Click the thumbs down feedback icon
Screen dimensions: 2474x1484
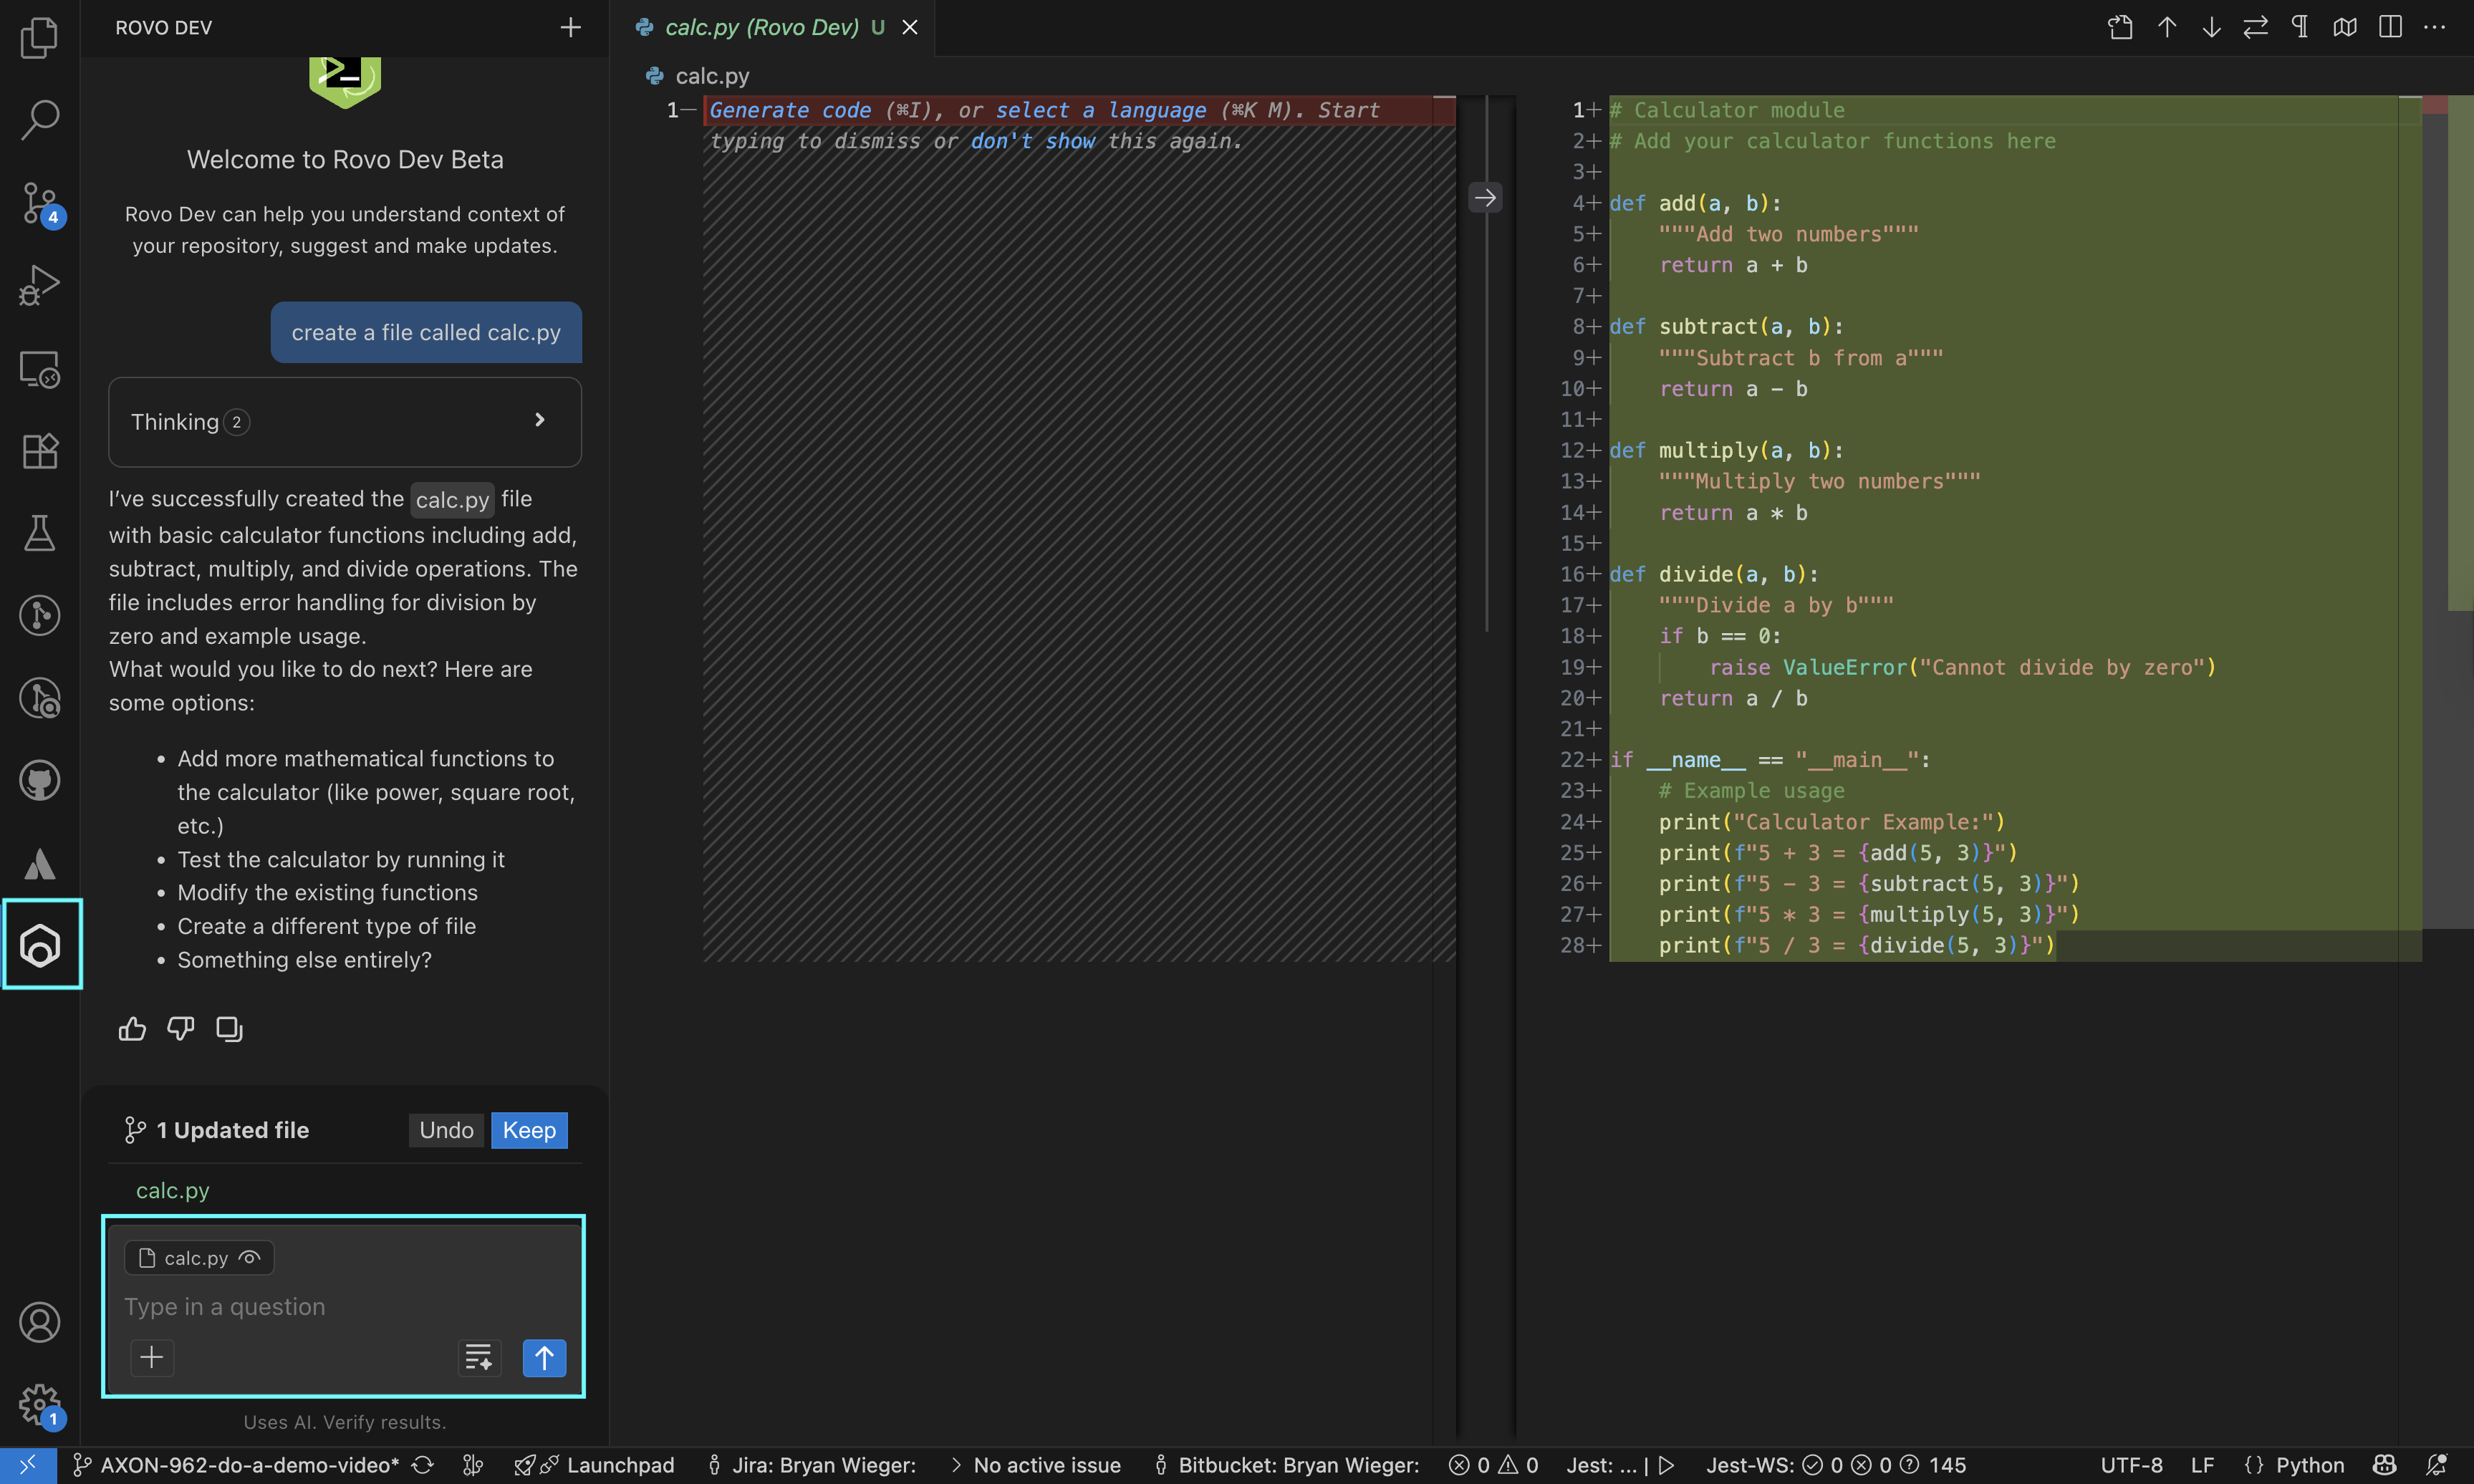(x=181, y=1028)
